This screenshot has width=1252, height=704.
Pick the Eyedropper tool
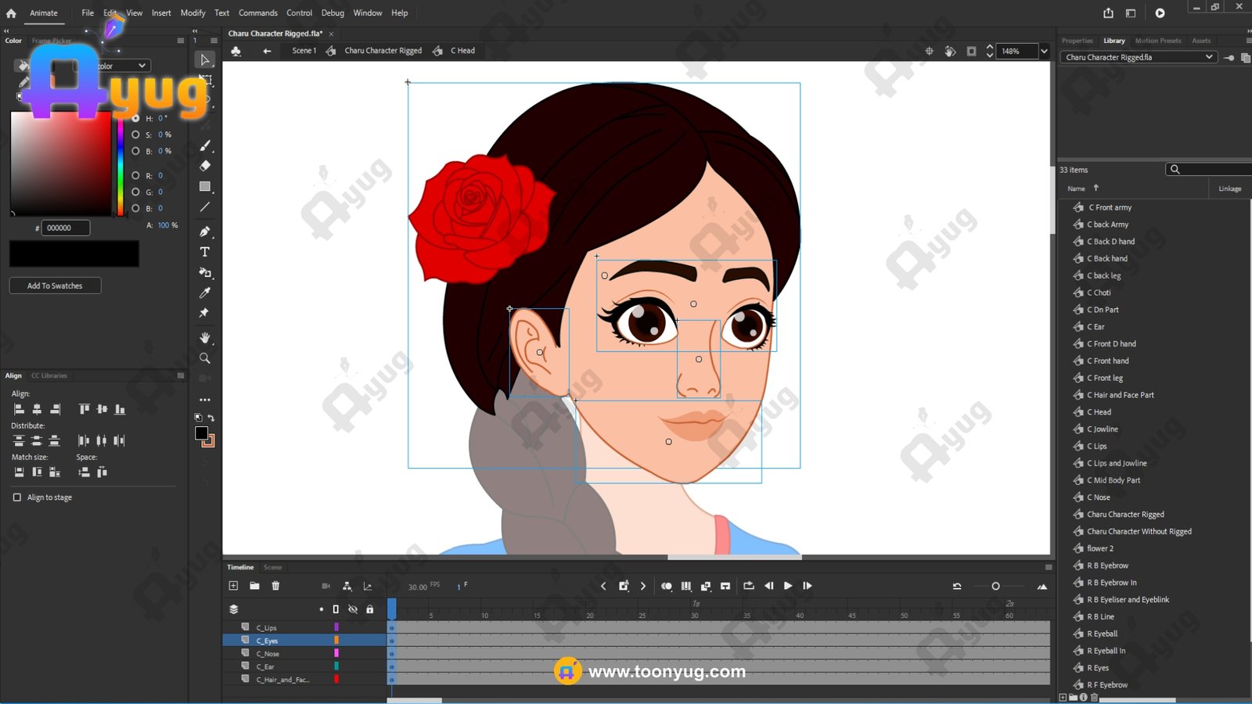point(205,293)
